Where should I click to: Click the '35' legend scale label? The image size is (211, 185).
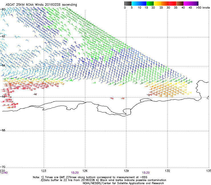[176, 8]
